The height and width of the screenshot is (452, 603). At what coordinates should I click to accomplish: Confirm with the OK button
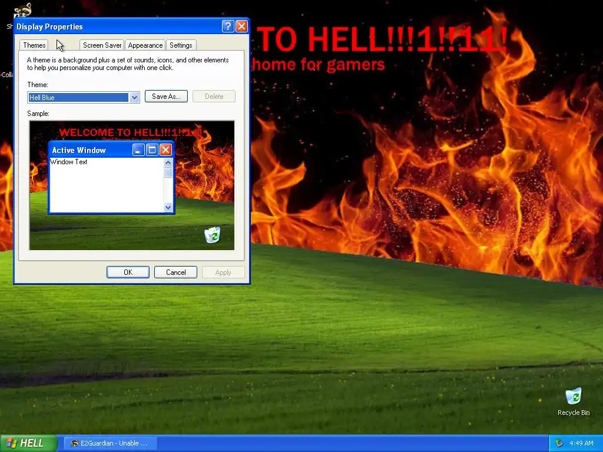tap(128, 272)
